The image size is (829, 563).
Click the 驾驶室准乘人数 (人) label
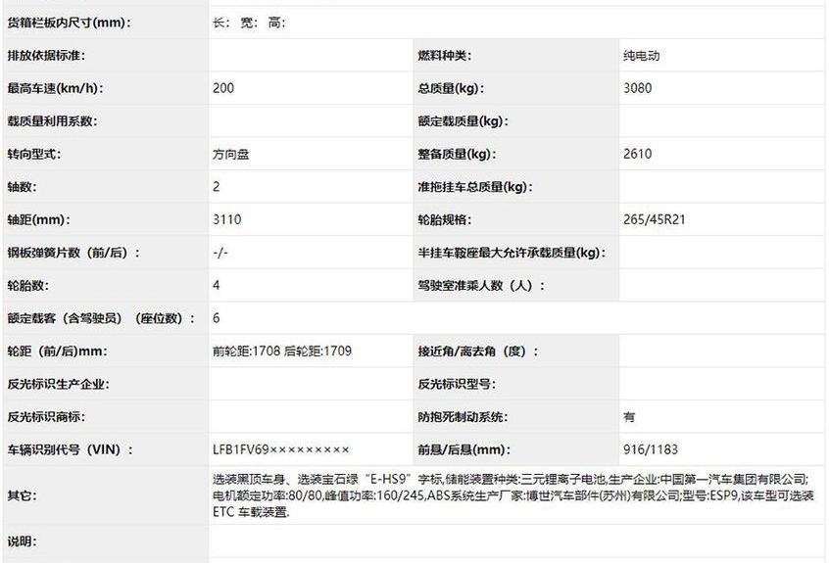(x=481, y=285)
